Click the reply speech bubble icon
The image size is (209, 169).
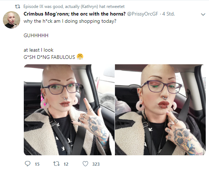pos(28,164)
